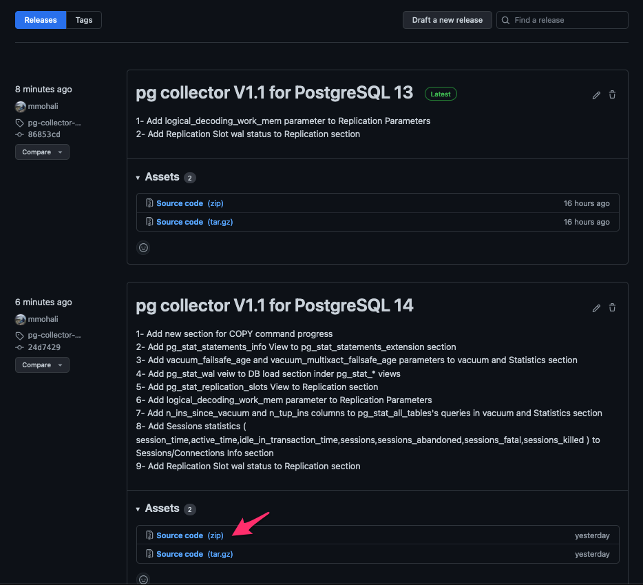
Task: Edit the PostgreSQL 14 release with pencil icon
Action: click(x=596, y=308)
